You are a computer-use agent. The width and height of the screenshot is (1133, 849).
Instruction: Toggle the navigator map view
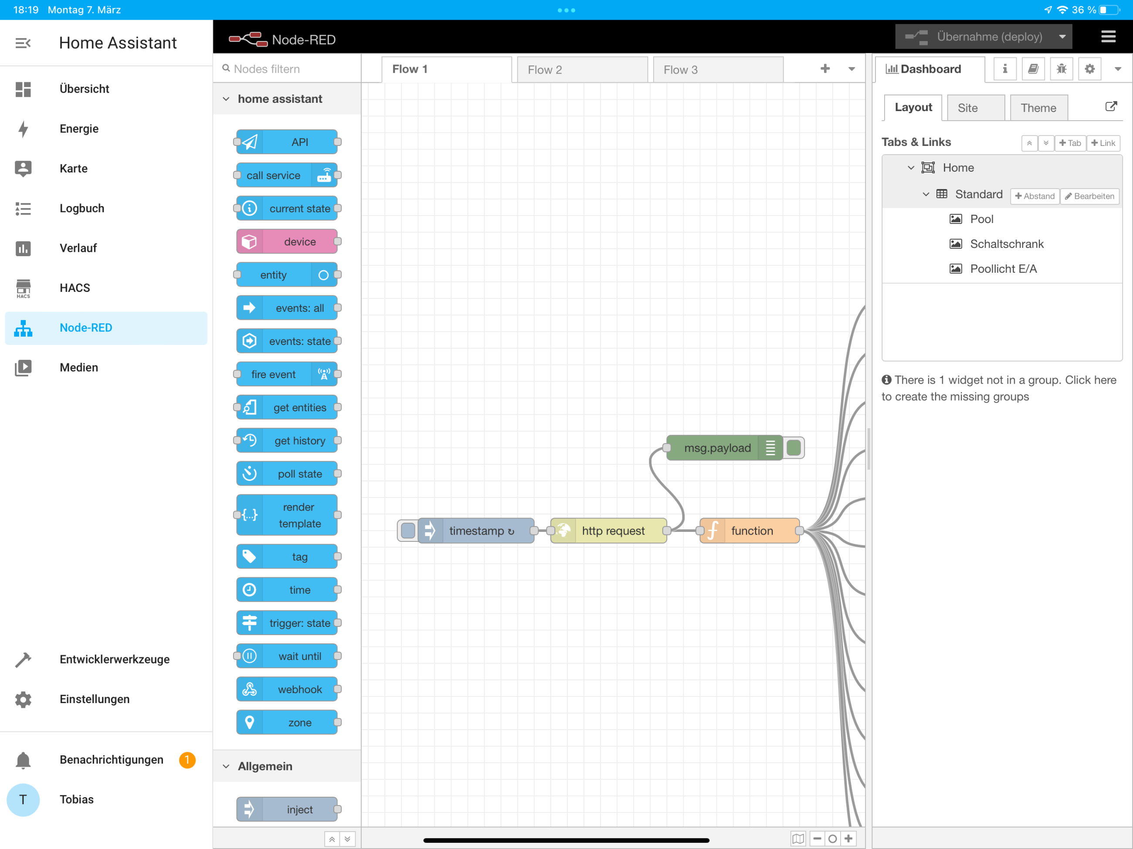[798, 839]
